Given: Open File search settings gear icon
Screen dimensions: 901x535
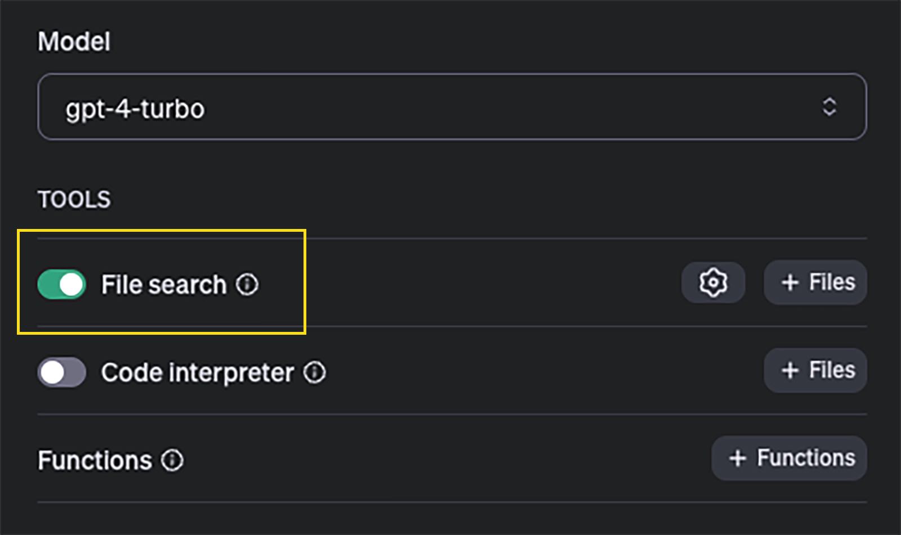Looking at the screenshot, I should (x=713, y=282).
